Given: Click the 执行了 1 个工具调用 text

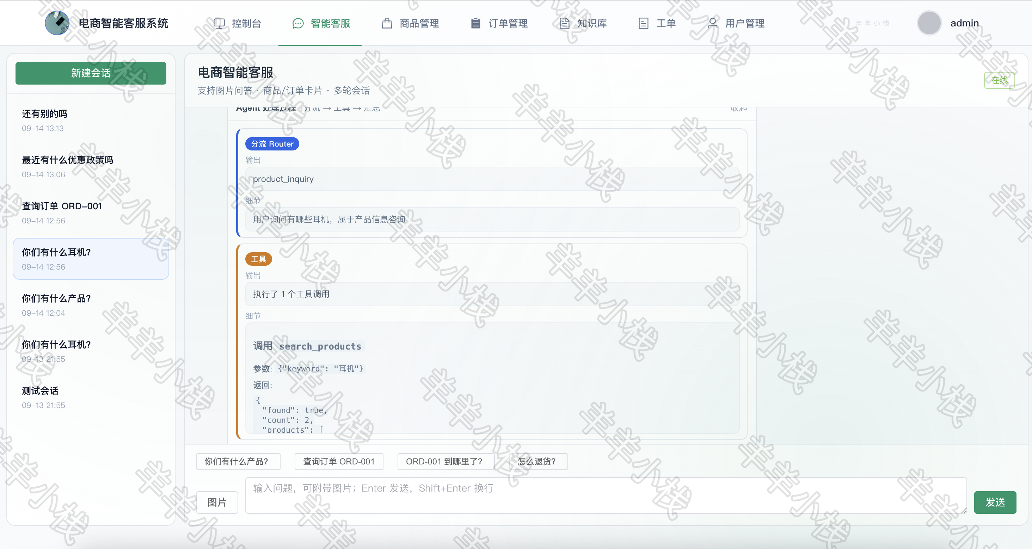Looking at the screenshot, I should click(x=291, y=294).
